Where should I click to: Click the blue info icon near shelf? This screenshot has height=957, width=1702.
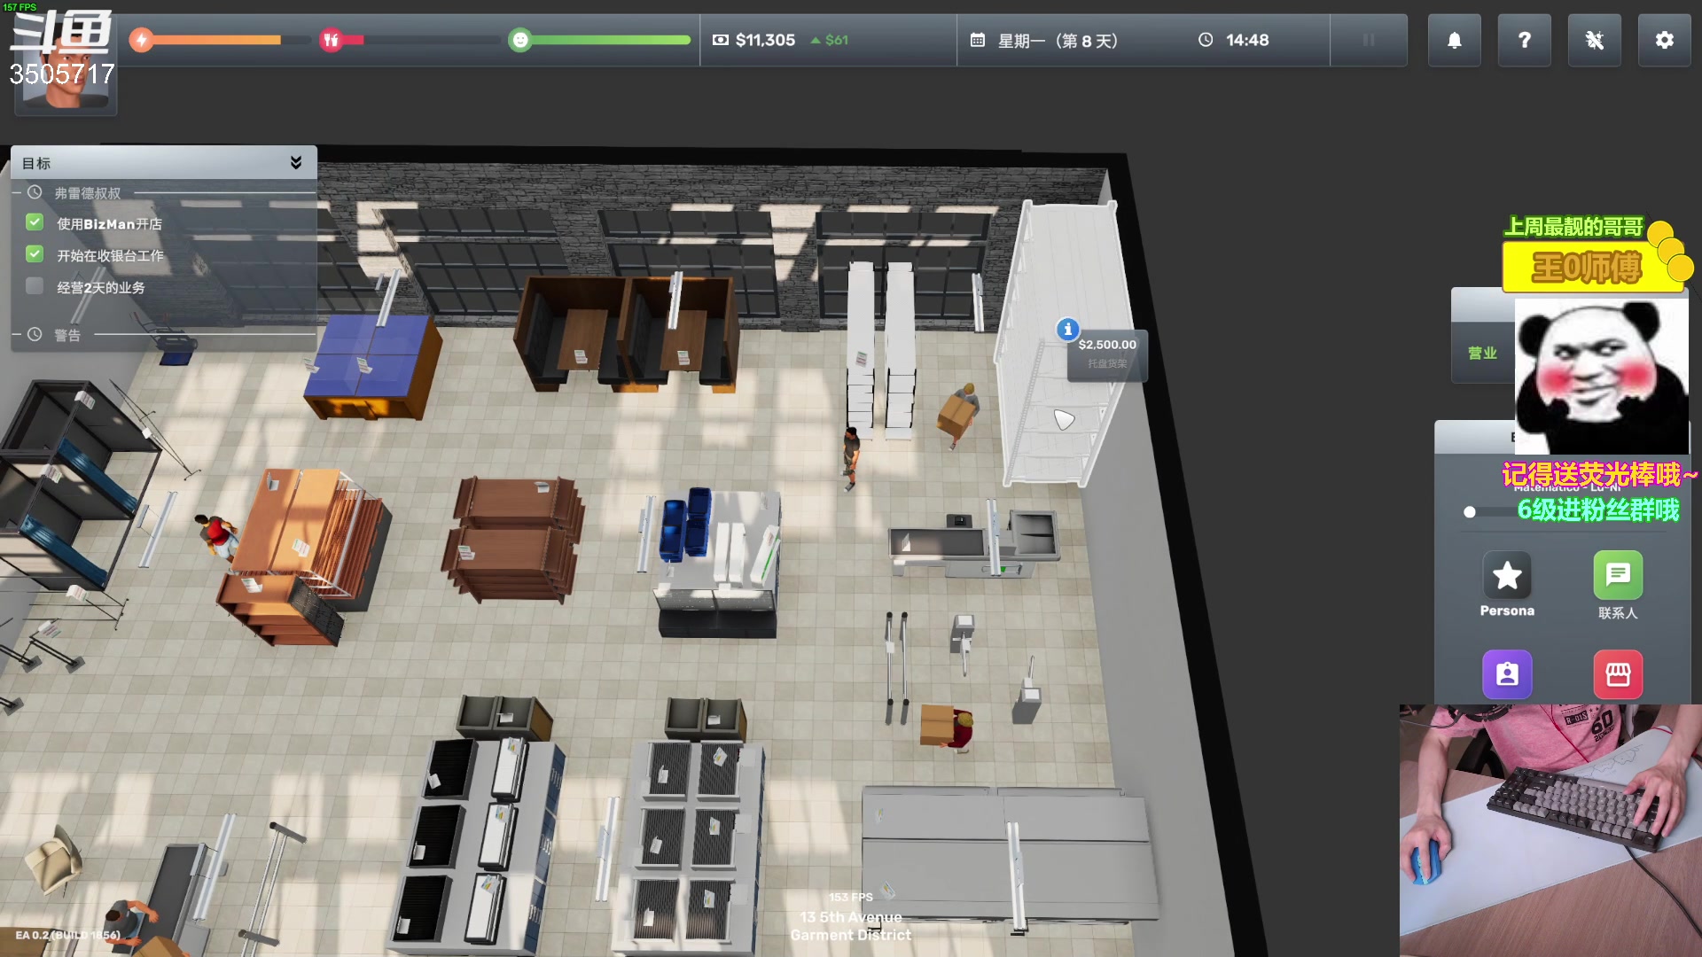pyautogui.click(x=1067, y=329)
